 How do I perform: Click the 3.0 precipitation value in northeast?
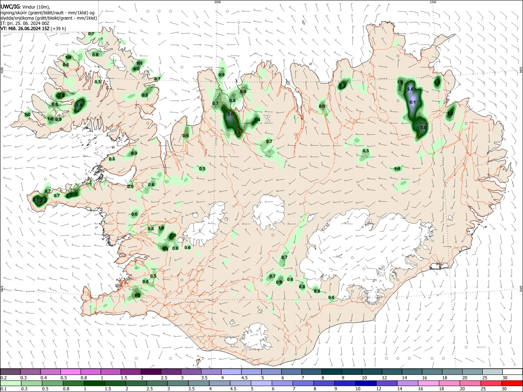pos(423,127)
